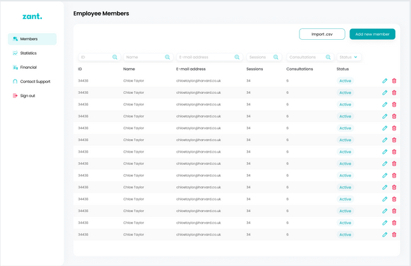Screen dimensions: 411x266
Task: Click the Sign out door icon
Action: (15, 96)
